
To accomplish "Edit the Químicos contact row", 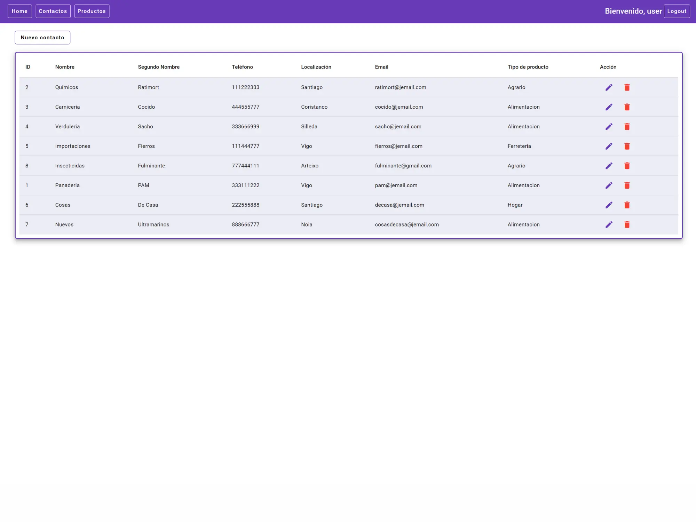I will tap(609, 87).
